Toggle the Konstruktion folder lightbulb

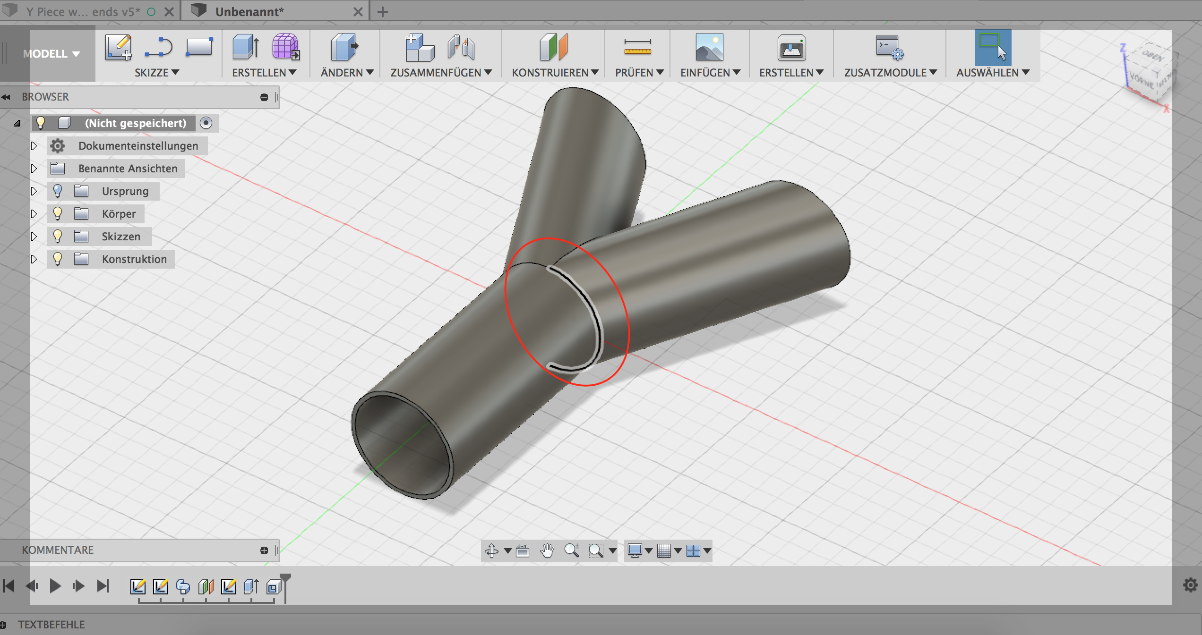(x=58, y=259)
